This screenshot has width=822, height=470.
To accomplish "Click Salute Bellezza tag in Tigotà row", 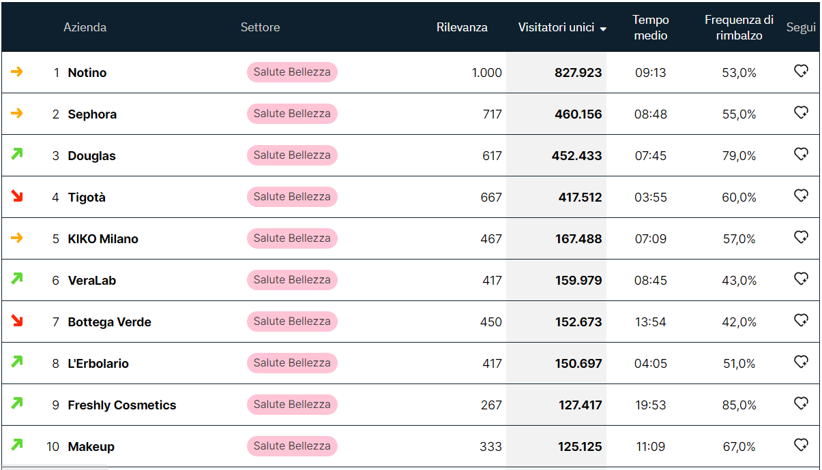I will [292, 197].
